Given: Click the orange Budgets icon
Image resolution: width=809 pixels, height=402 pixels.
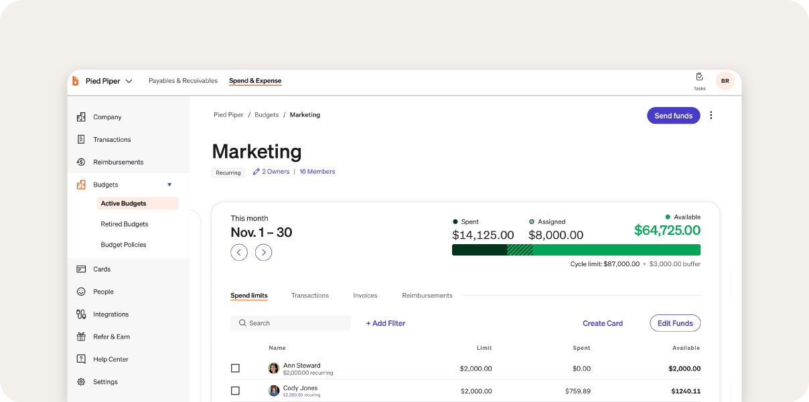Looking at the screenshot, I should 81,185.
